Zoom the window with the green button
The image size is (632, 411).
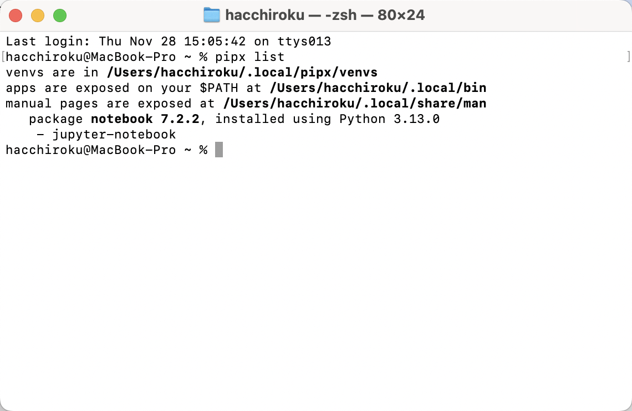click(60, 16)
